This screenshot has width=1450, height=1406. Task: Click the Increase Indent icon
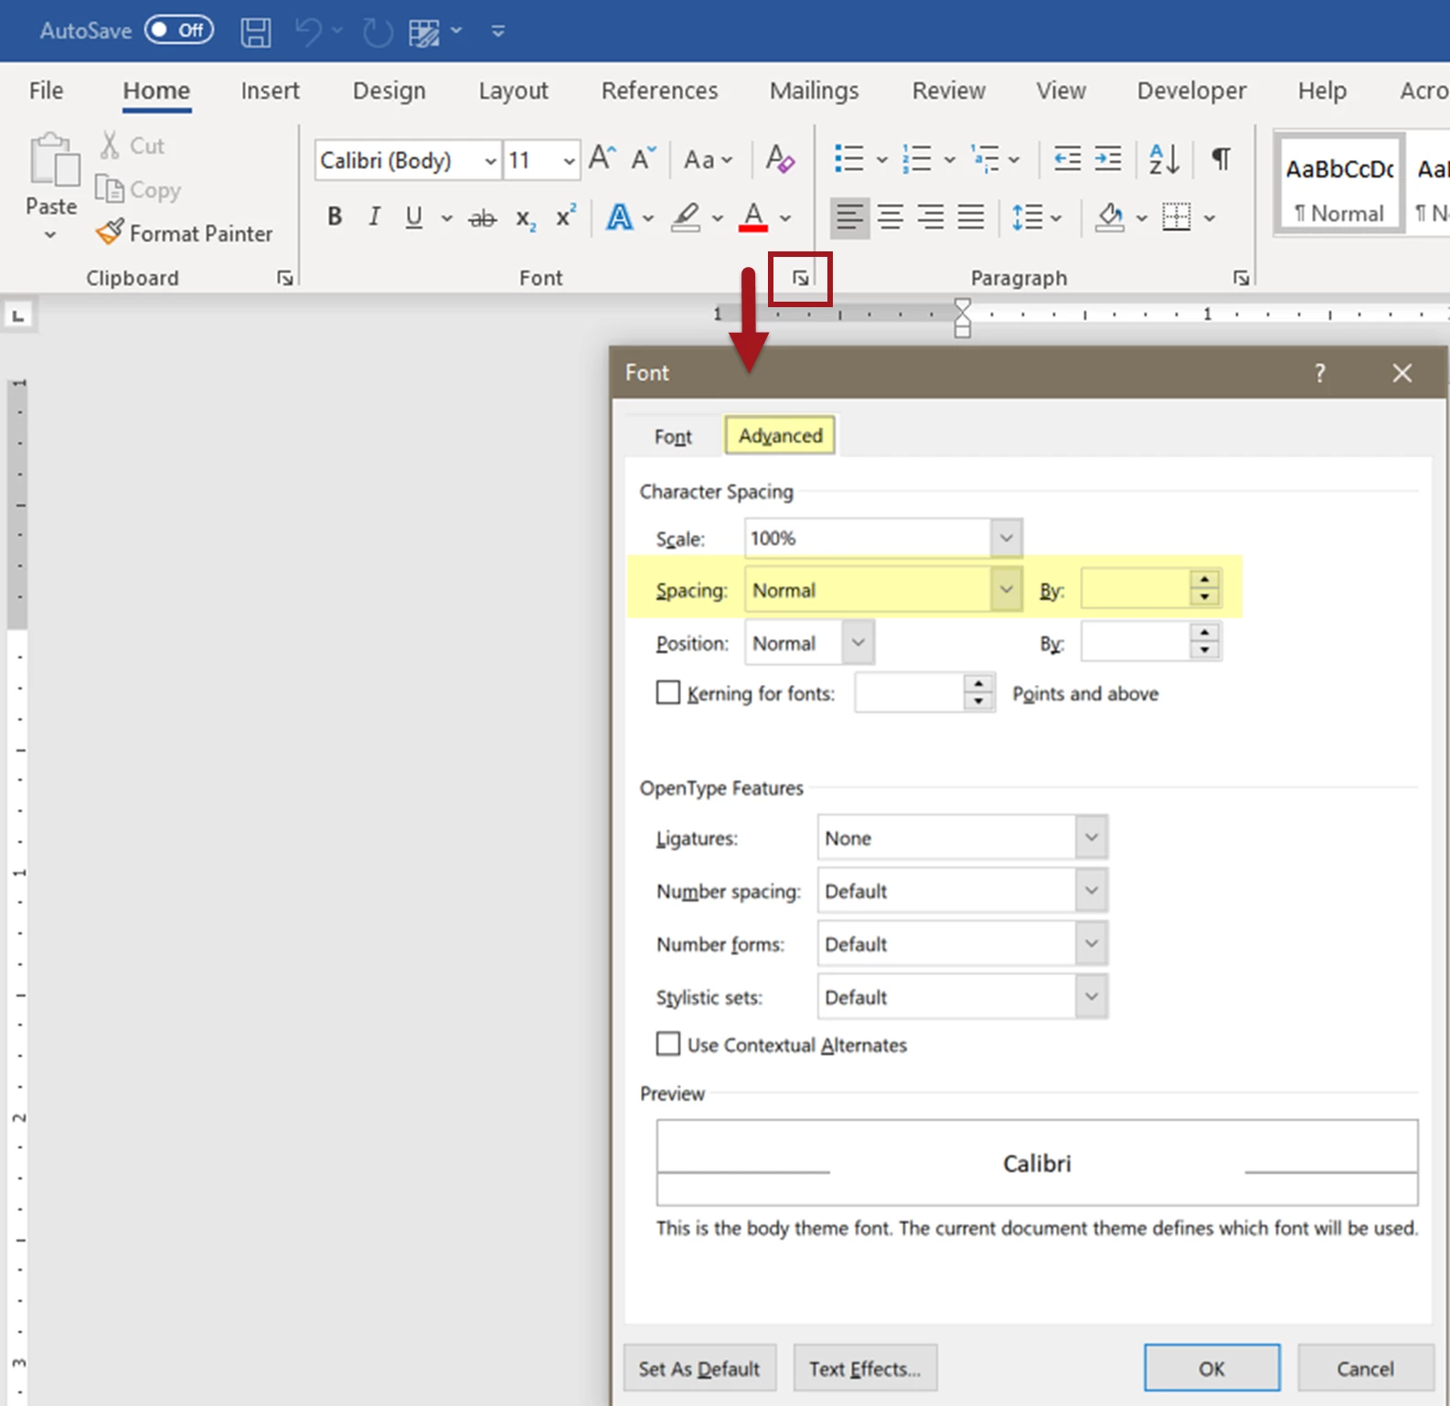[1108, 159]
